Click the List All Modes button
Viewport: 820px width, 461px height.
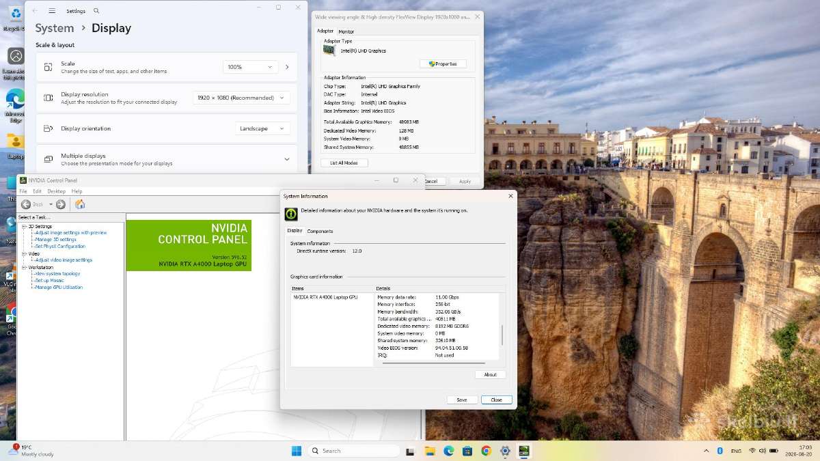pos(344,163)
